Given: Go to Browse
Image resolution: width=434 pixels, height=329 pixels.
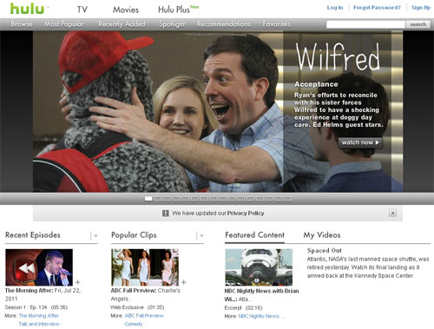Looking at the screenshot, I should (22, 24).
